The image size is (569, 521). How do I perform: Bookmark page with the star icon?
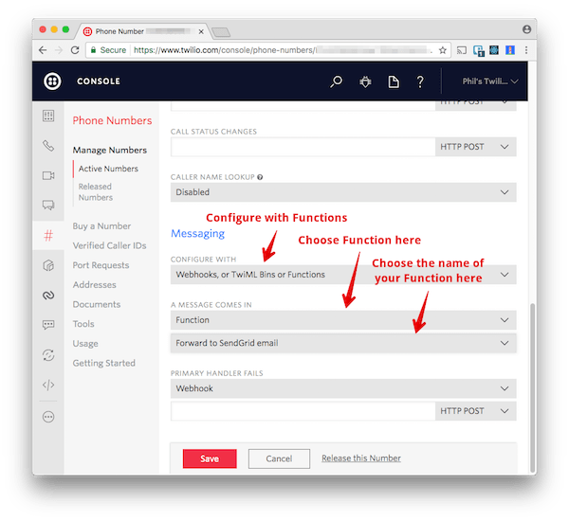442,50
